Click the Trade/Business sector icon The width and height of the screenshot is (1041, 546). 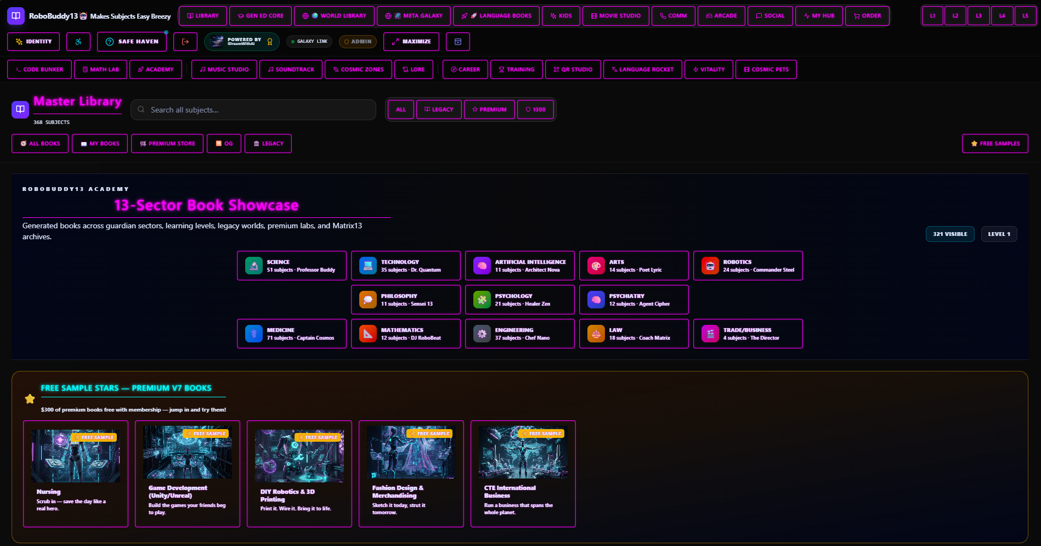pos(710,334)
